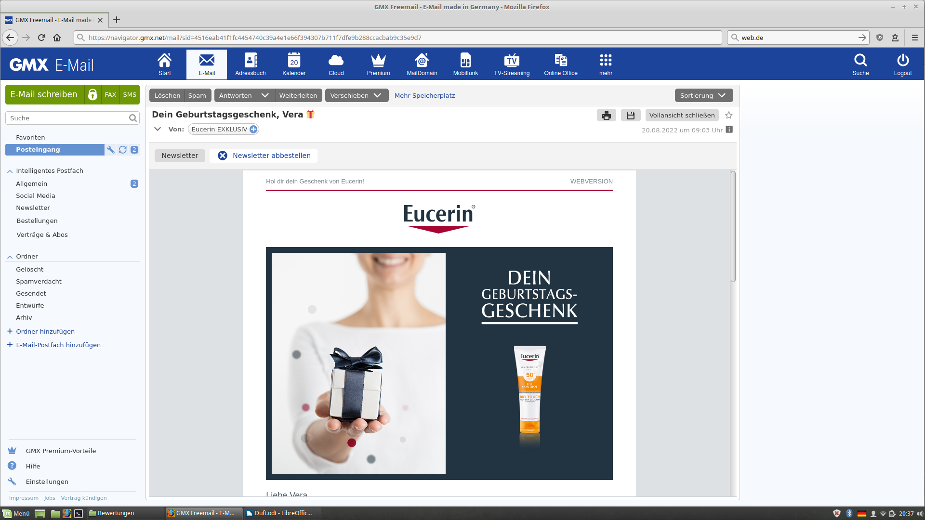Open the Kalender icon
The image size is (925, 520).
(294, 64)
